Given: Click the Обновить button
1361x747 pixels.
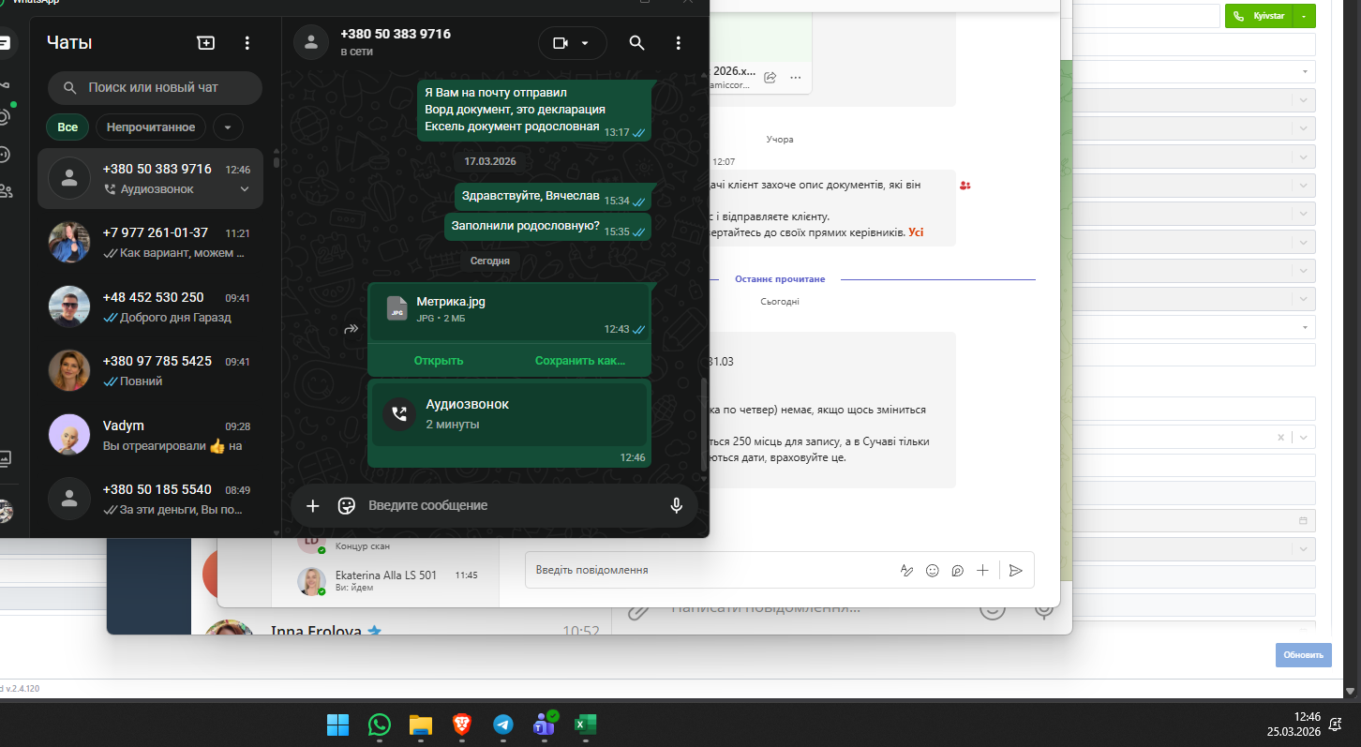Looking at the screenshot, I should pyautogui.click(x=1304, y=655).
